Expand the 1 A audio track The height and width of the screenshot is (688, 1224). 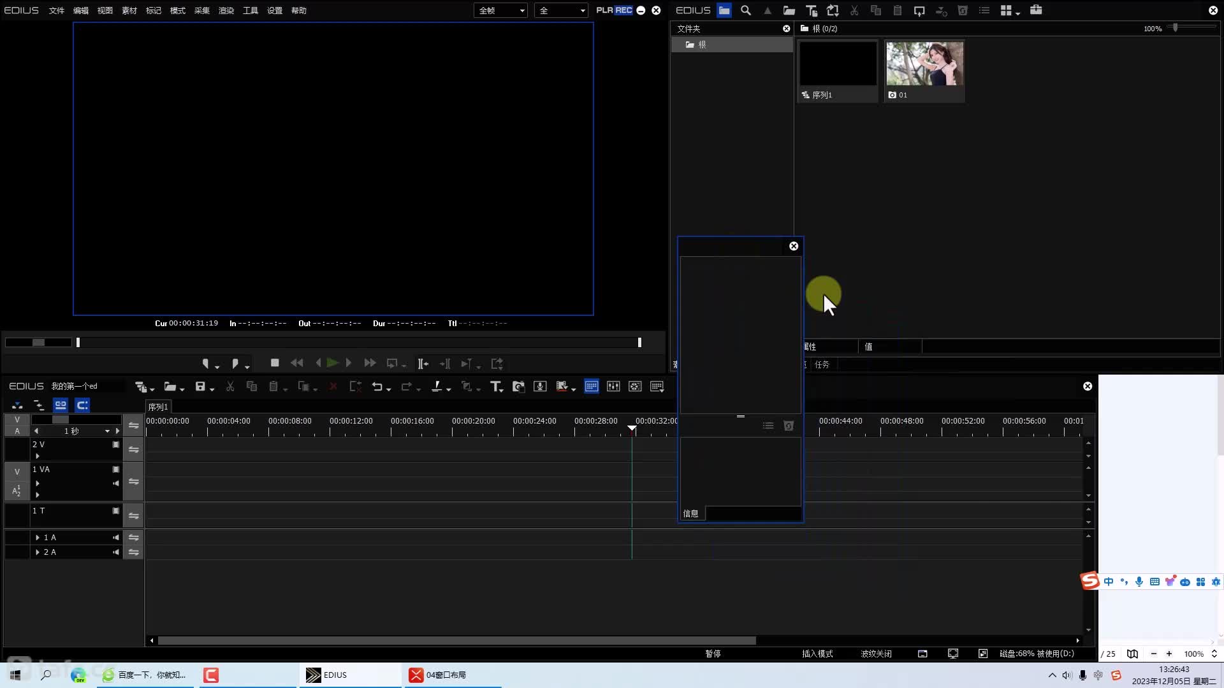[x=38, y=538]
